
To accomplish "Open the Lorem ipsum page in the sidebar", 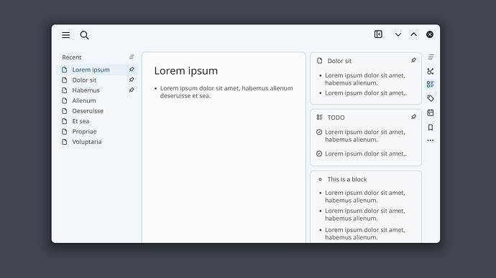I will pyautogui.click(x=98, y=69).
